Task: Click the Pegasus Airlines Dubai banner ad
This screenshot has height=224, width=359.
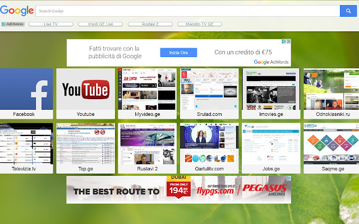Action: 178,190
